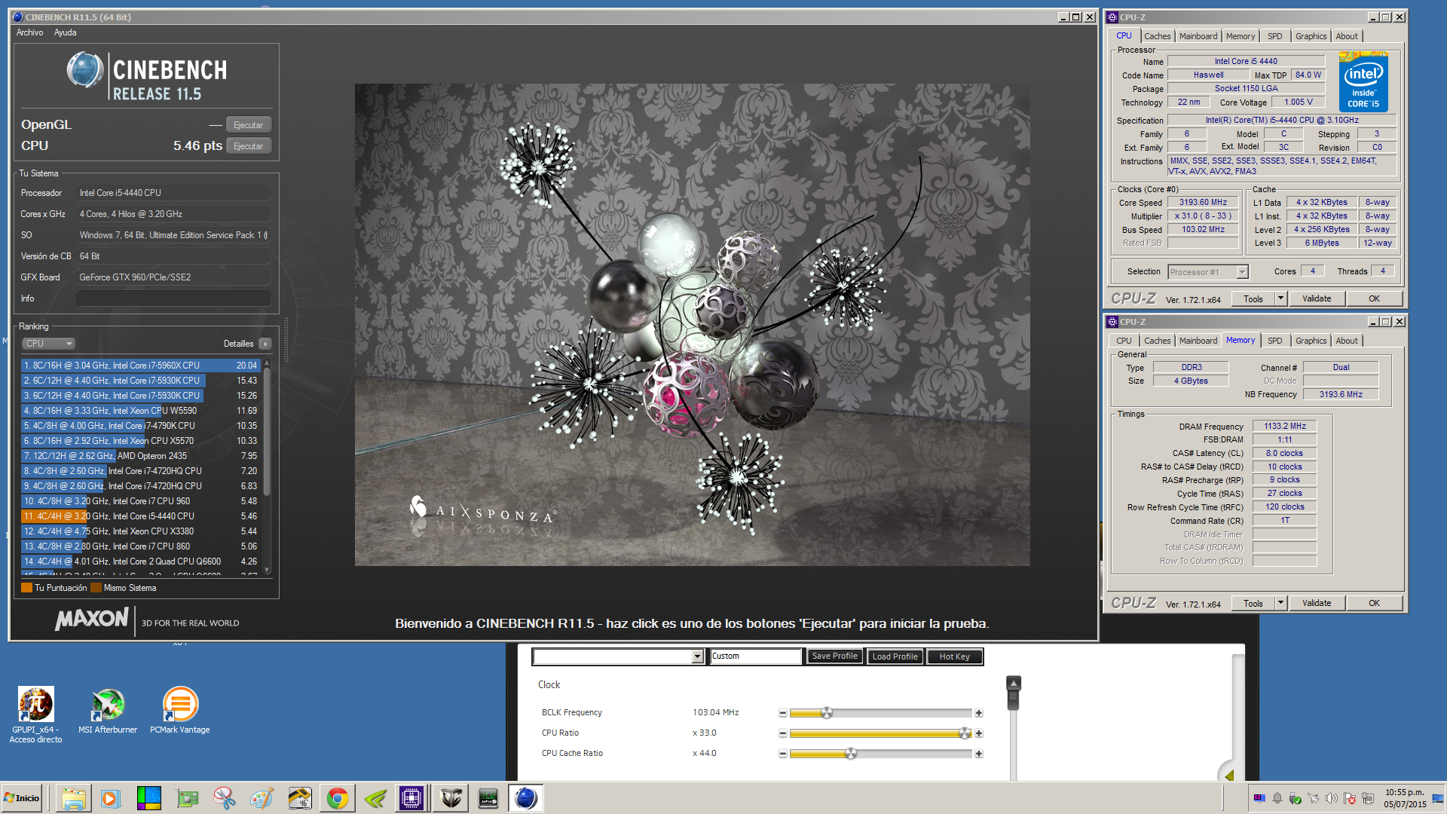Open the TUF shield taskbar icon
Image resolution: width=1447 pixels, height=814 pixels.
pyautogui.click(x=451, y=798)
